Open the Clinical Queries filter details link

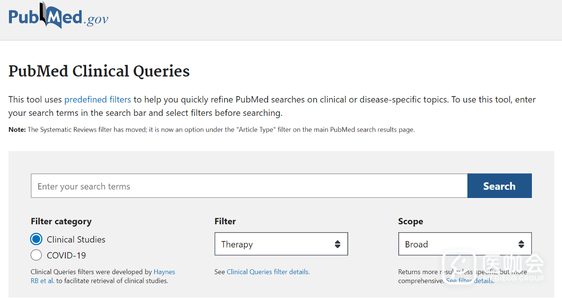[x=268, y=272]
